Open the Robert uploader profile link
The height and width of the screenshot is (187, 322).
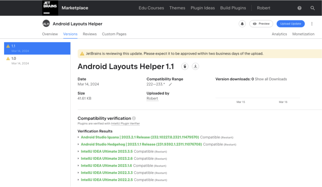pos(152,99)
